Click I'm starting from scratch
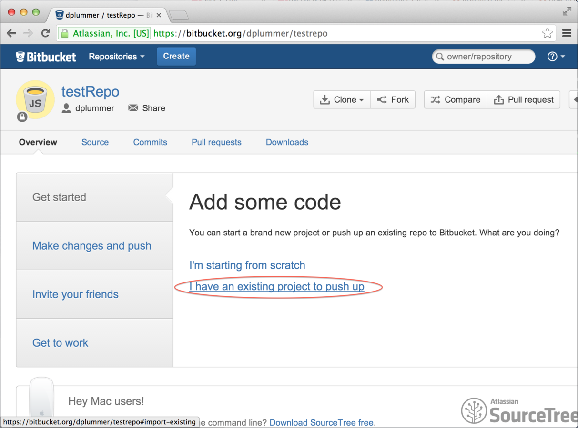Viewport: 578px width, 428px height. coord(247,265)
